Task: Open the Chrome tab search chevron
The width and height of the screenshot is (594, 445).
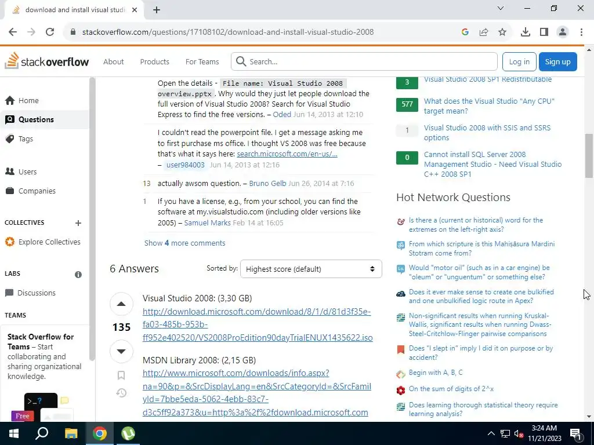Action: click(x=501, y=8)
